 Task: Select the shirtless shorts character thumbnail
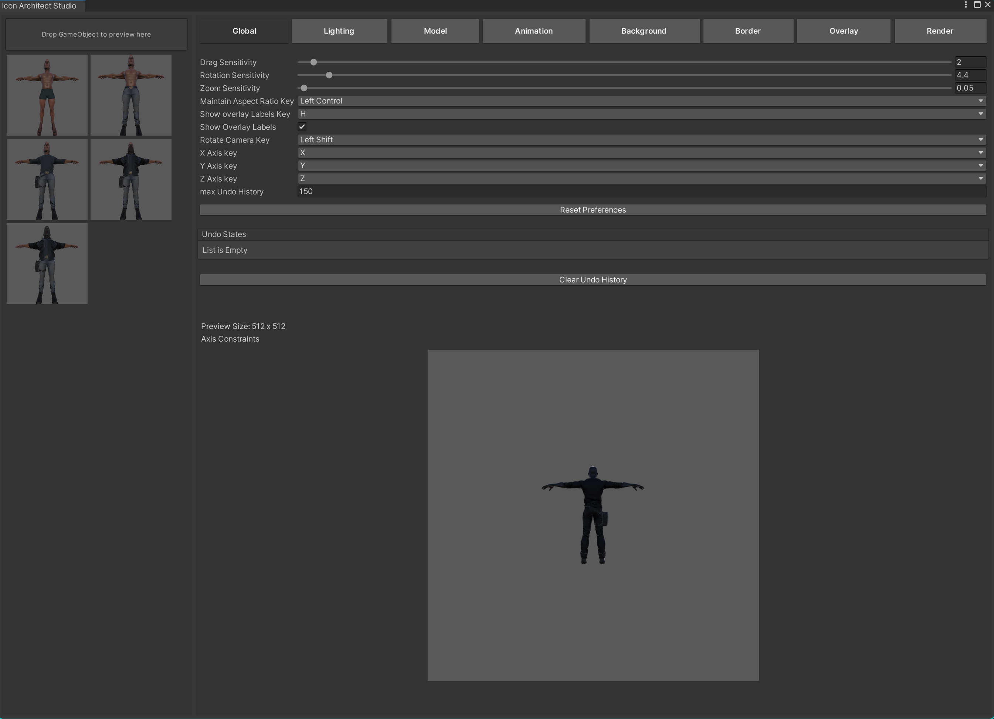click(47, 95)
